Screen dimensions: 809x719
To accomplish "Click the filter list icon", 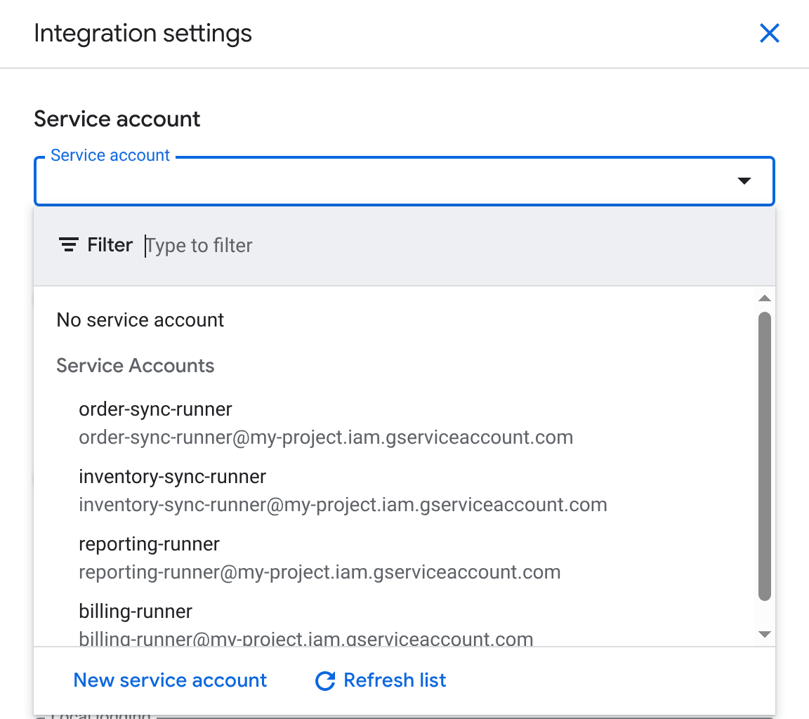I will click(69, 245).
